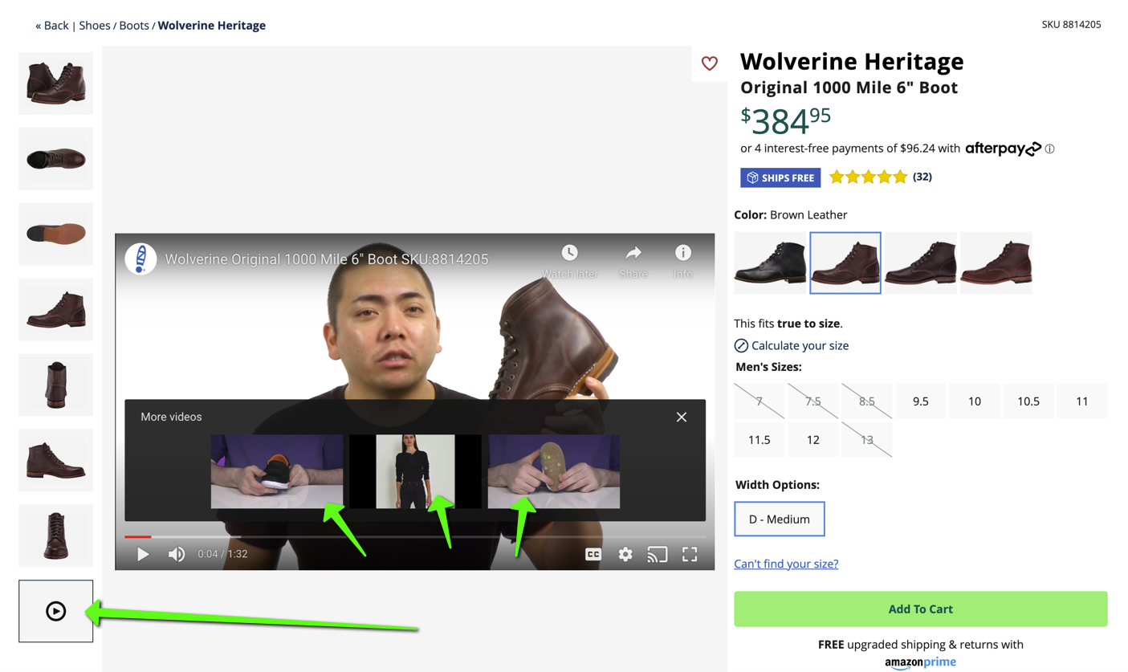Click the Wolverine Heritage breadcrumb
Image resolution: width=1128 pixels, height=672 pixels.
click(x=212, y=26)
